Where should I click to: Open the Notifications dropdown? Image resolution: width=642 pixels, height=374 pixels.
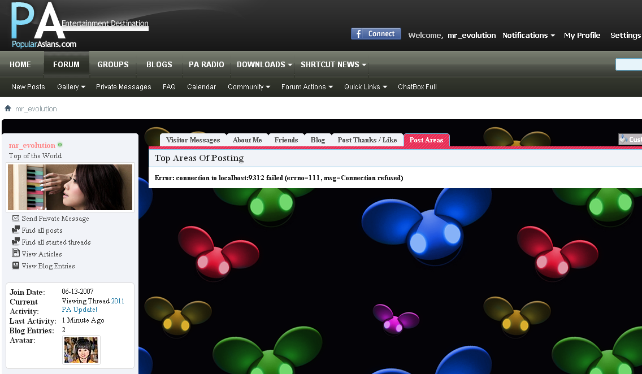pos(528,35)
